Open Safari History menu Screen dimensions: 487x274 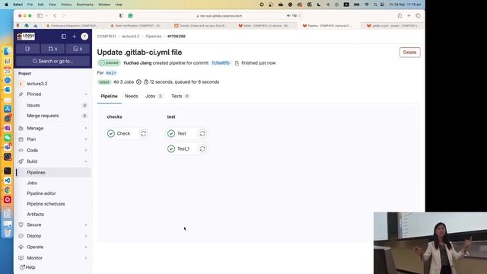tap(66, 5)
